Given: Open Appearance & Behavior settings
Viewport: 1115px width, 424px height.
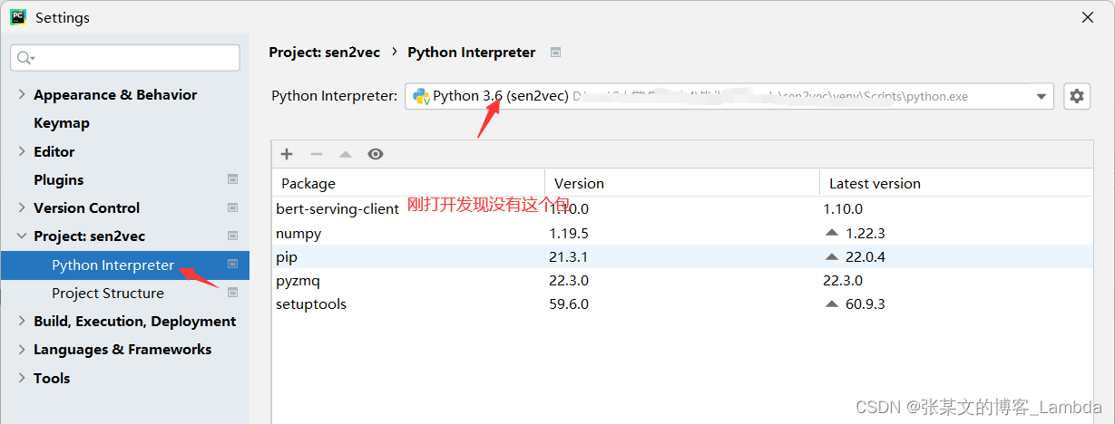Looking at the screenshot, I should [115, 94].
